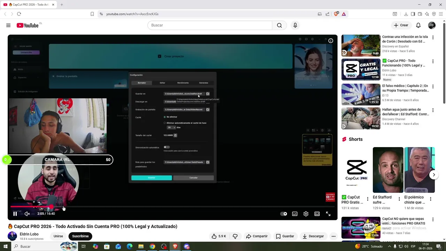Select the CapCut PRO 2026 tab
This screenshot has width=446, height=251.
(29, 5)
